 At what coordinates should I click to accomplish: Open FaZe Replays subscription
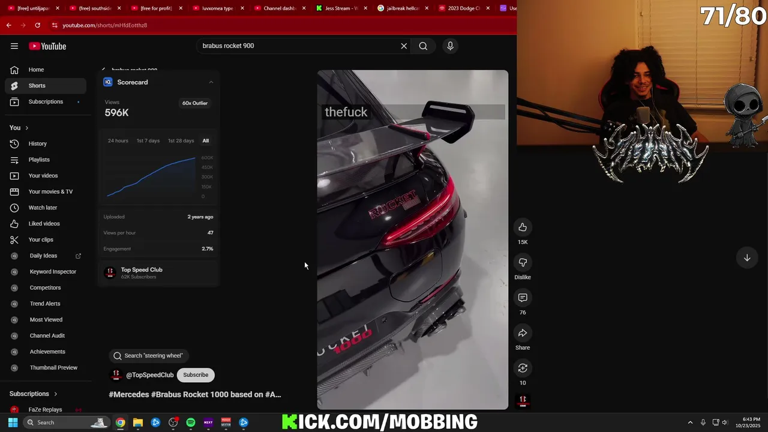point(45,410)
